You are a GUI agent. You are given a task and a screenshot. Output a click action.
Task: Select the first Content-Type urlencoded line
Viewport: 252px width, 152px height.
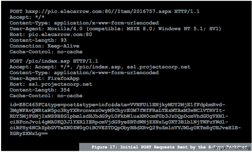pos(84,23)
